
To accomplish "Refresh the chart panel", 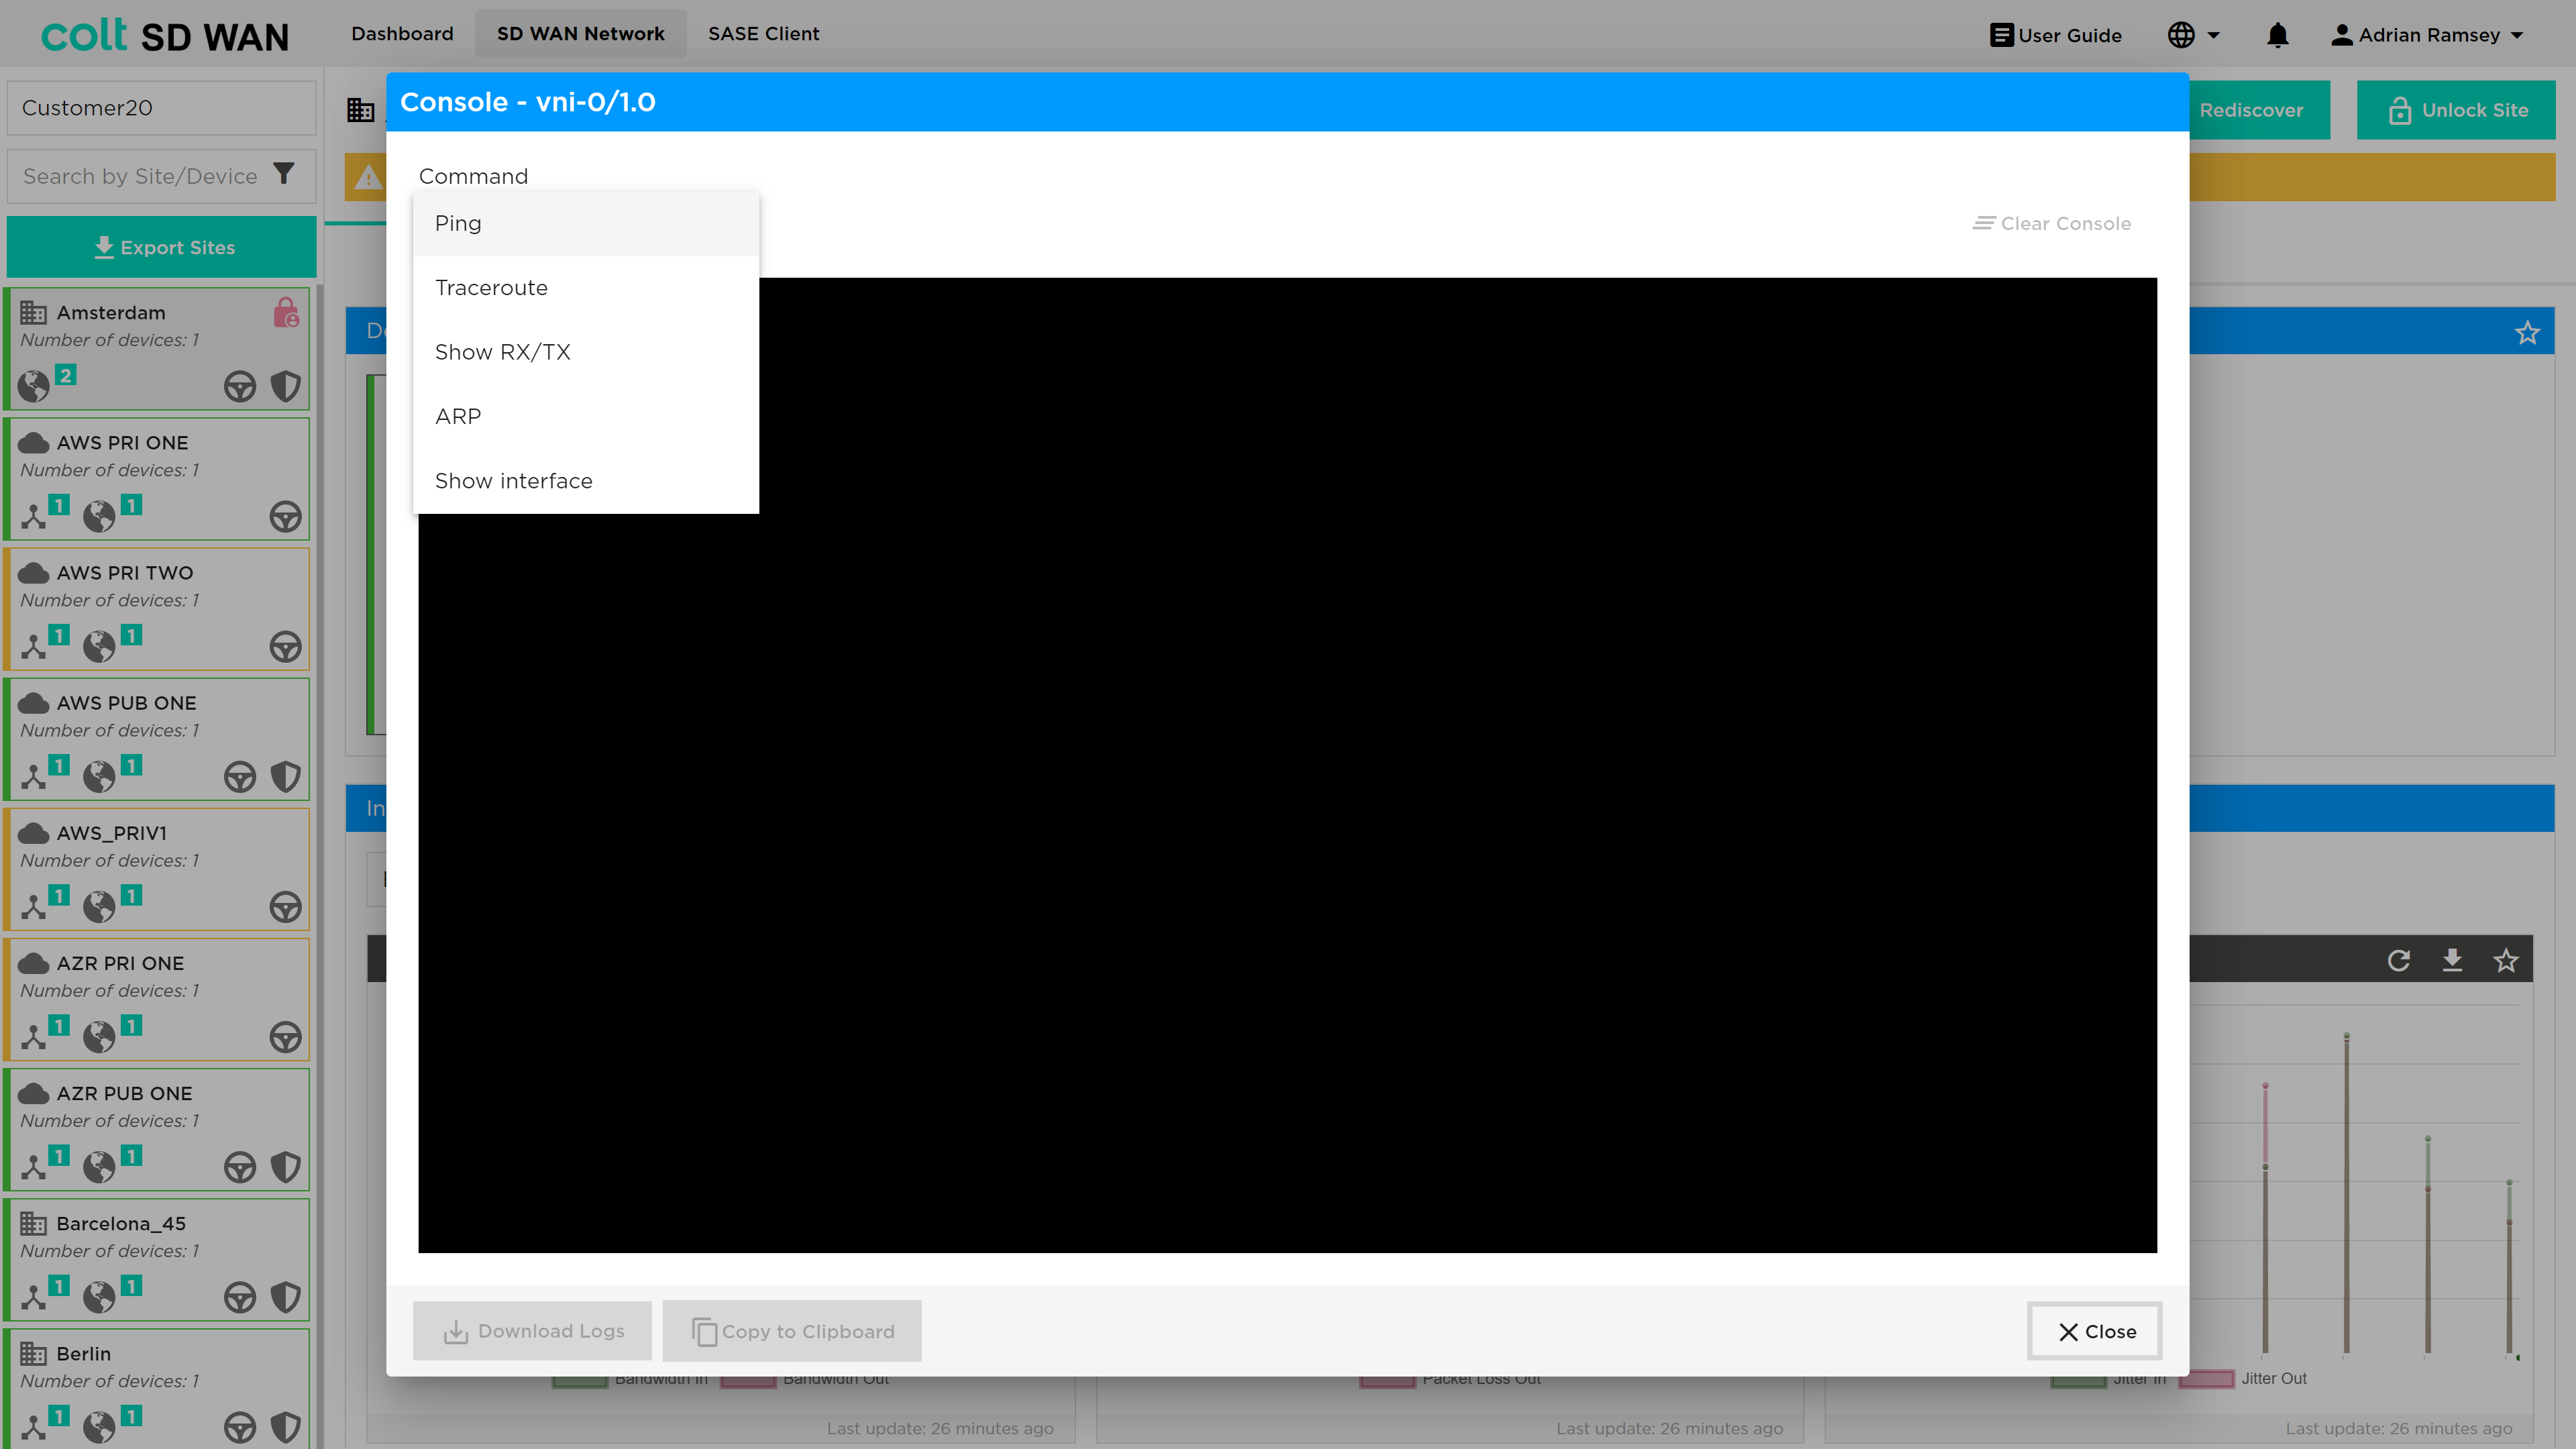I will pyautogui.click(x=2398, y=961).
